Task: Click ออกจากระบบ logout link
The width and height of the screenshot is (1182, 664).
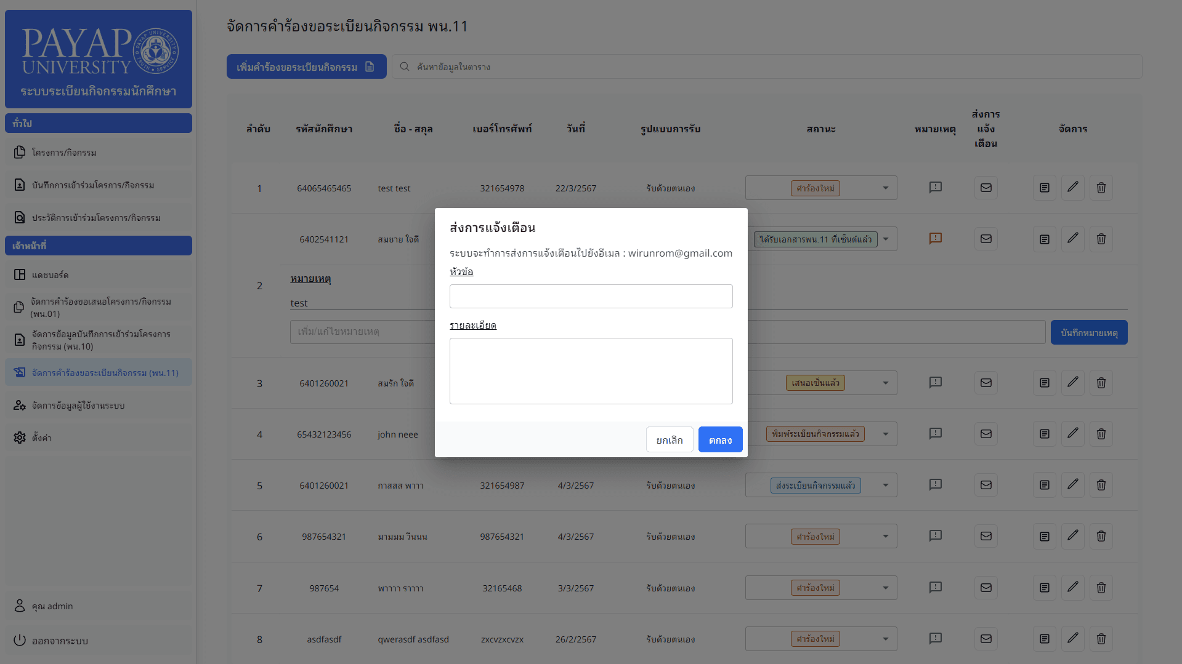Action: pyautogui.click(x=99, y=640)
